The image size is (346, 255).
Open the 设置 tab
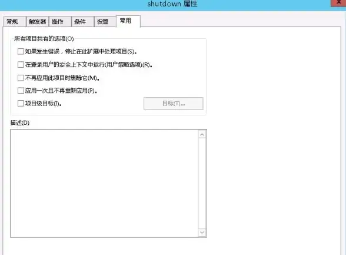105,22
